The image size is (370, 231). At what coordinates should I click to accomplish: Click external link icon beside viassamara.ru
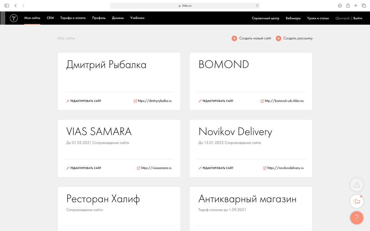point(138,168)
